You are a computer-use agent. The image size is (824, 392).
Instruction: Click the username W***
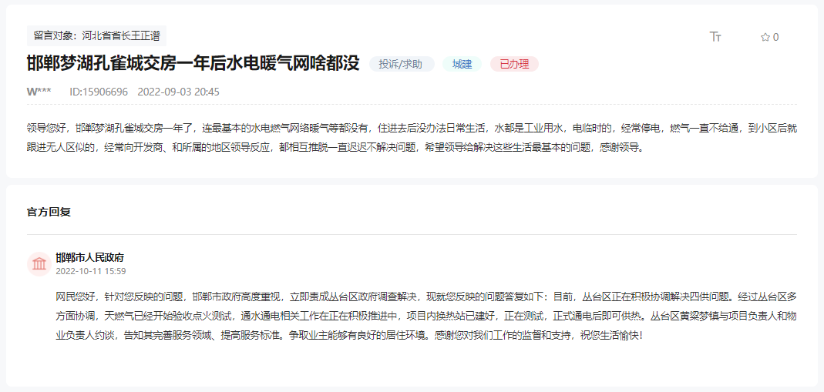[39, 92]
